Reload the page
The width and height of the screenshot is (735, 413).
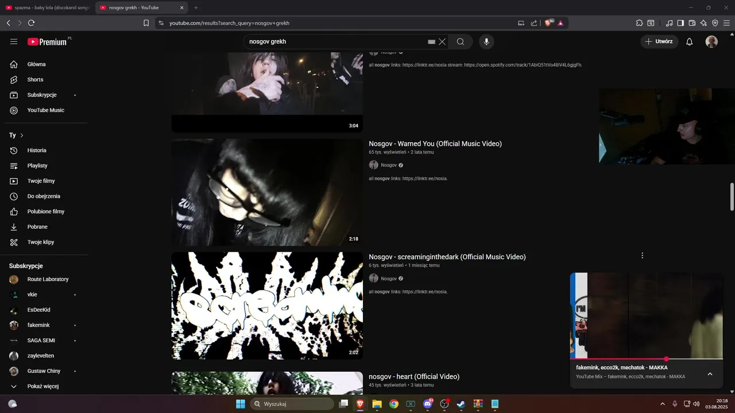pos(31,23)
